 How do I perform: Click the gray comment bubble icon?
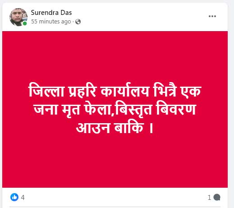(217, 197)
